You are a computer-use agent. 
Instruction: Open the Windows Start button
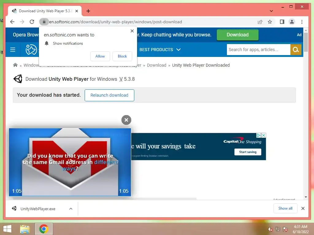[7, 229]
